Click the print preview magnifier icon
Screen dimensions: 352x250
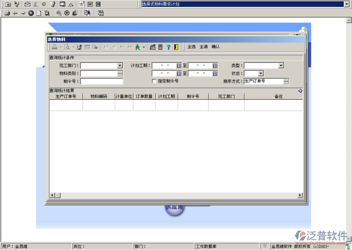pos(67,47)
